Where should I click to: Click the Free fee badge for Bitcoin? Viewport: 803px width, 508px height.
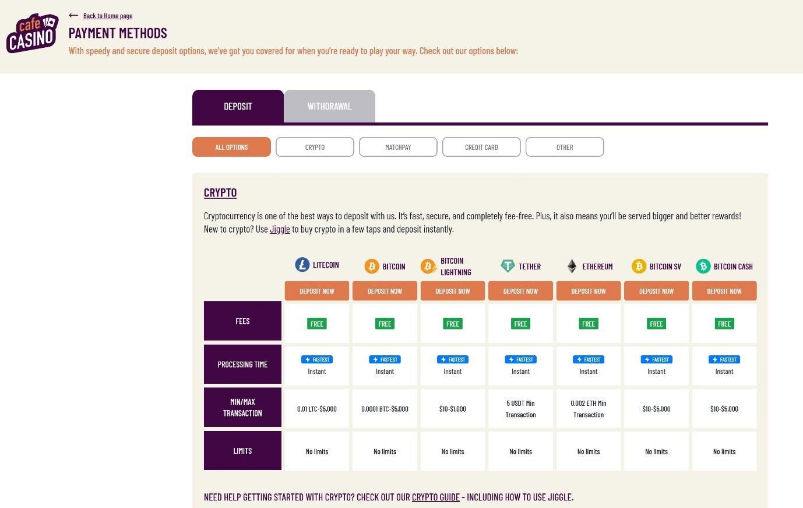pyautogui.click(x=385, y=324)
